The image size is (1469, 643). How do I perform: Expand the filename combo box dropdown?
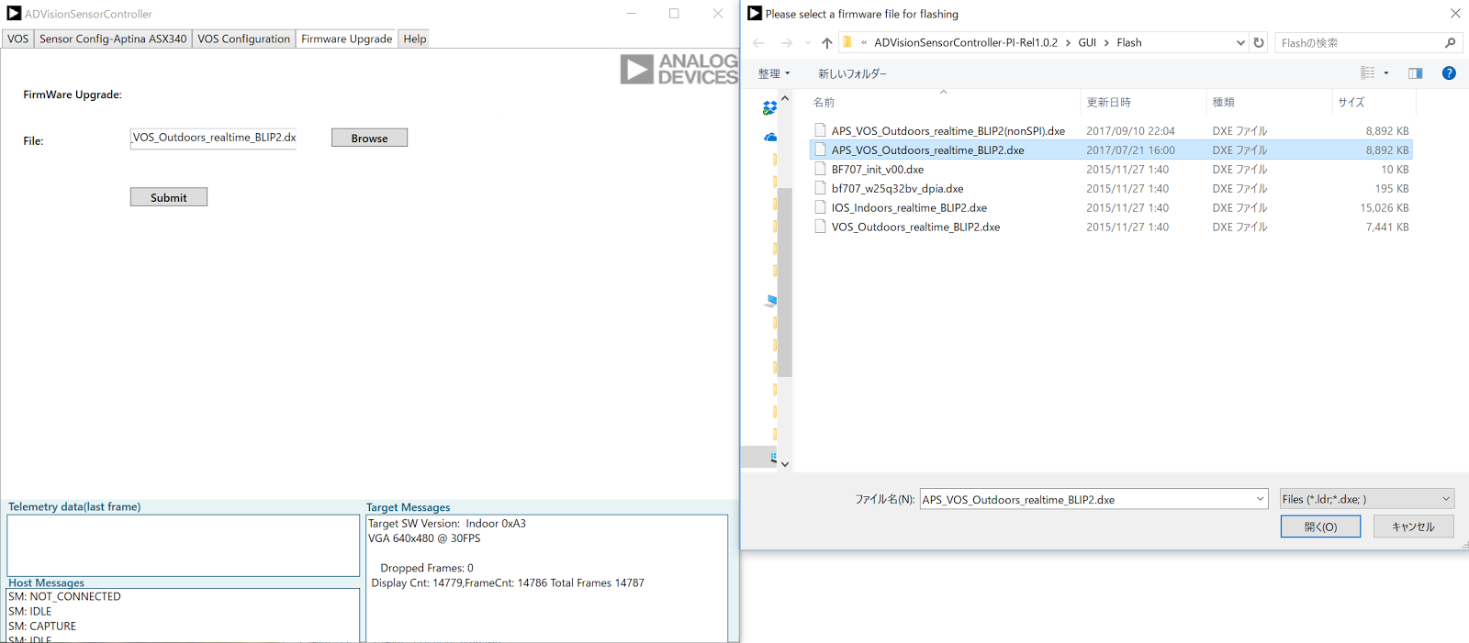coord(1261,499)
